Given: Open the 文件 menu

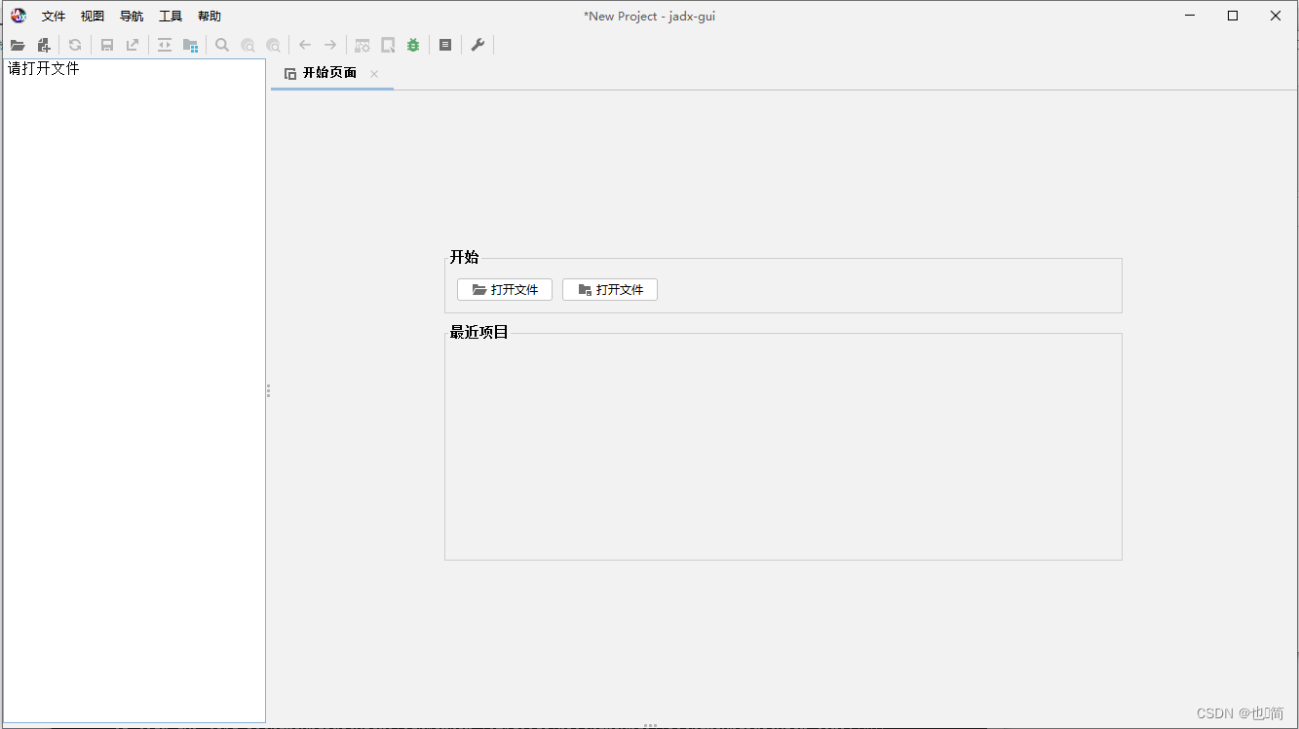Looking at the screenshot, I should 54,16.
